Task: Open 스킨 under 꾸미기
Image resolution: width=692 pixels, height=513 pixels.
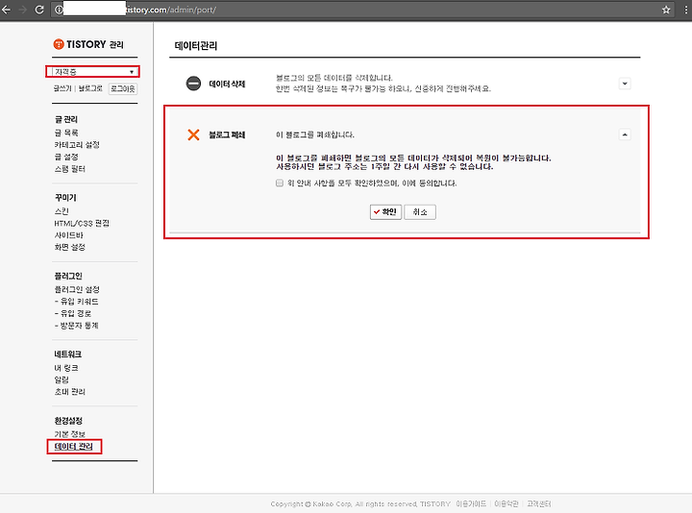Action: pos(62,211)
